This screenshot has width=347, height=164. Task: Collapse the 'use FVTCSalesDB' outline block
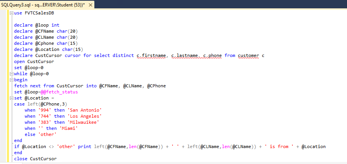(x=11, y=13)
